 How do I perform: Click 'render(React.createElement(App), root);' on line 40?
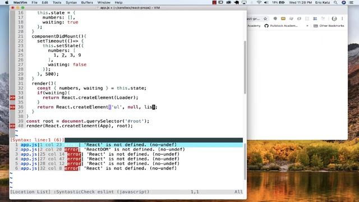coord(80,126)
